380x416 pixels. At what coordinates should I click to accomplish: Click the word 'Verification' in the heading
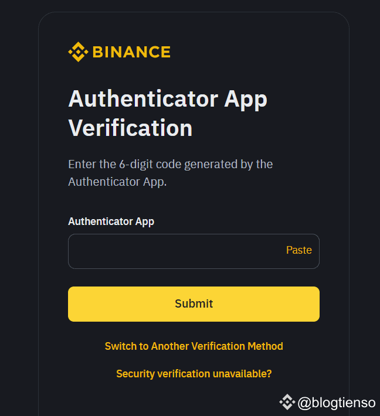(x=130, y=128)
